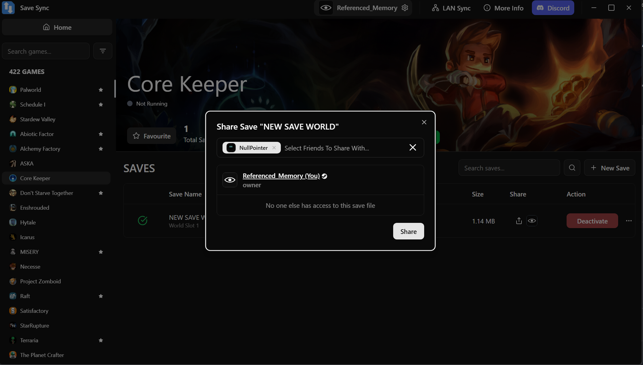Toggle favourite star for Palworld
Image resolution: width=643 pixels, height=365 pixels.
coord(101,90)
